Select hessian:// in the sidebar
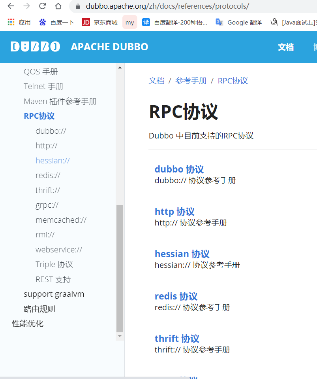This screenshot has width=317, height=379. coord(53,160)
